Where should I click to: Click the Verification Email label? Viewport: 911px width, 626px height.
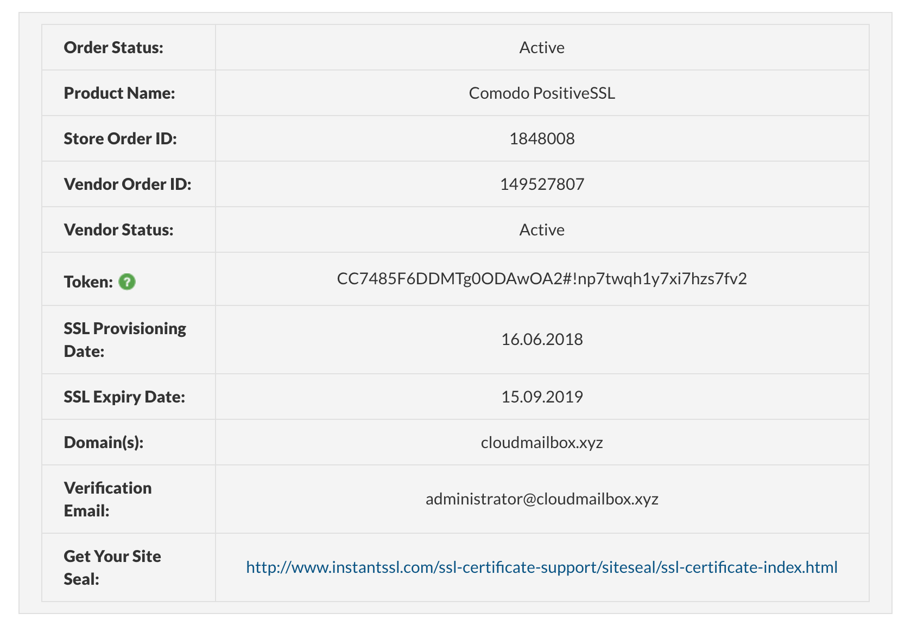pyautogui.click(x=107, y=499)
